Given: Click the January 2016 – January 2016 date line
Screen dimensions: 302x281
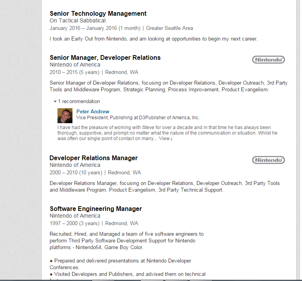Looking at the screenshot, I should [121, 28].
